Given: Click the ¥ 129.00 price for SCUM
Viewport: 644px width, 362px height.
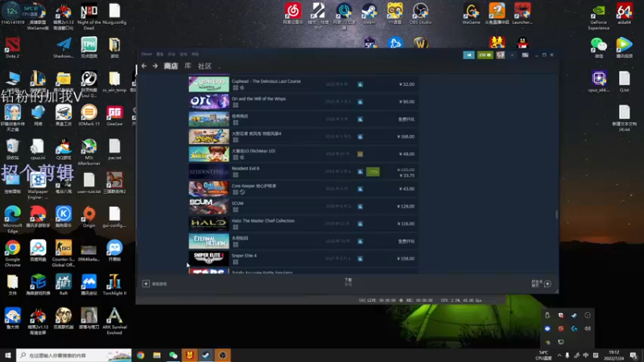Looking at the screenshot, I should pyautogui.click(x=406, y=207).
